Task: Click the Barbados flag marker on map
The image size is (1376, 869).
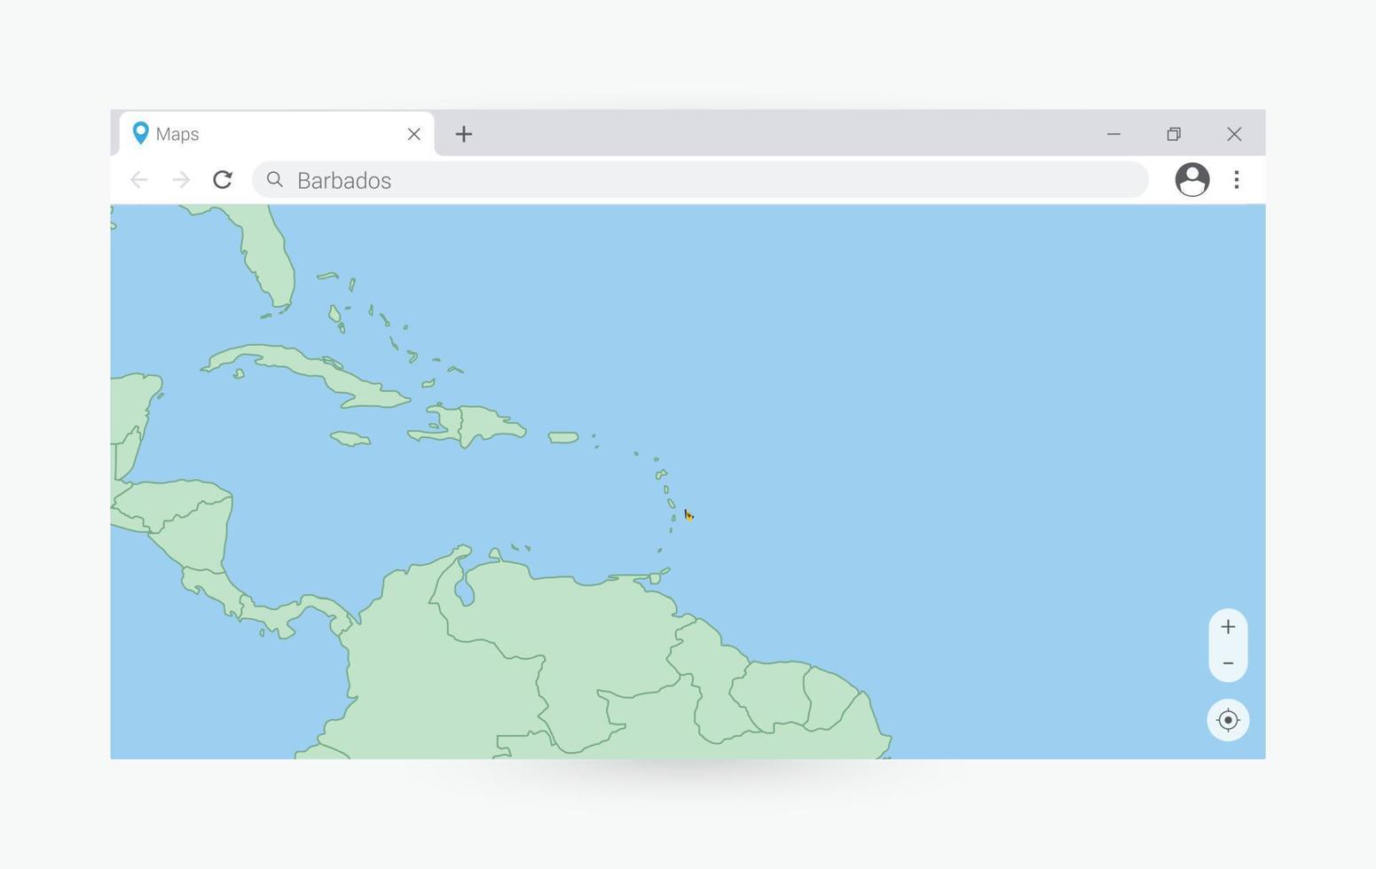Action: coord(688,515)
